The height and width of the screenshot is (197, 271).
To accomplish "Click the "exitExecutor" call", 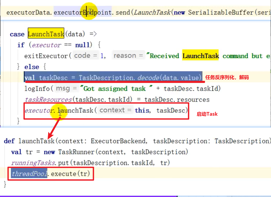I will pos(46,56).
